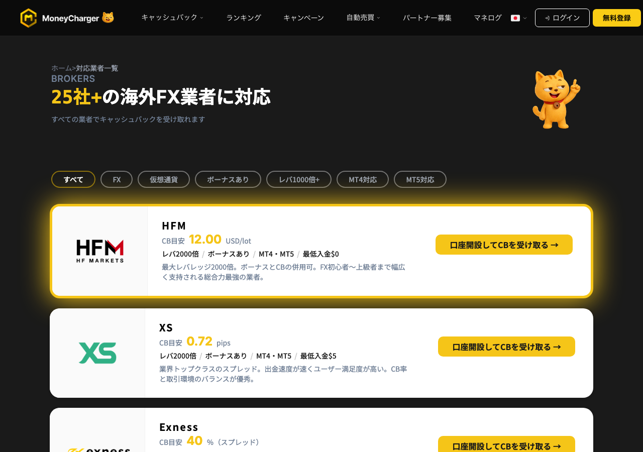Click the HFM broker name heading

pos(174,225)
